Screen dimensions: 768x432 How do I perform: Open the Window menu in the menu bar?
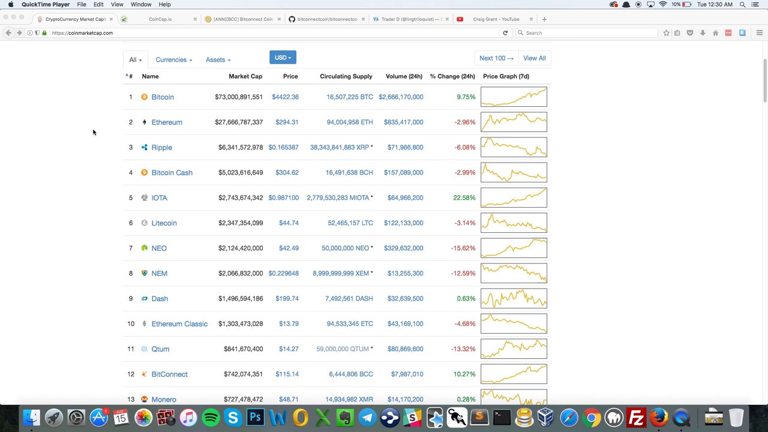[141, 4]
